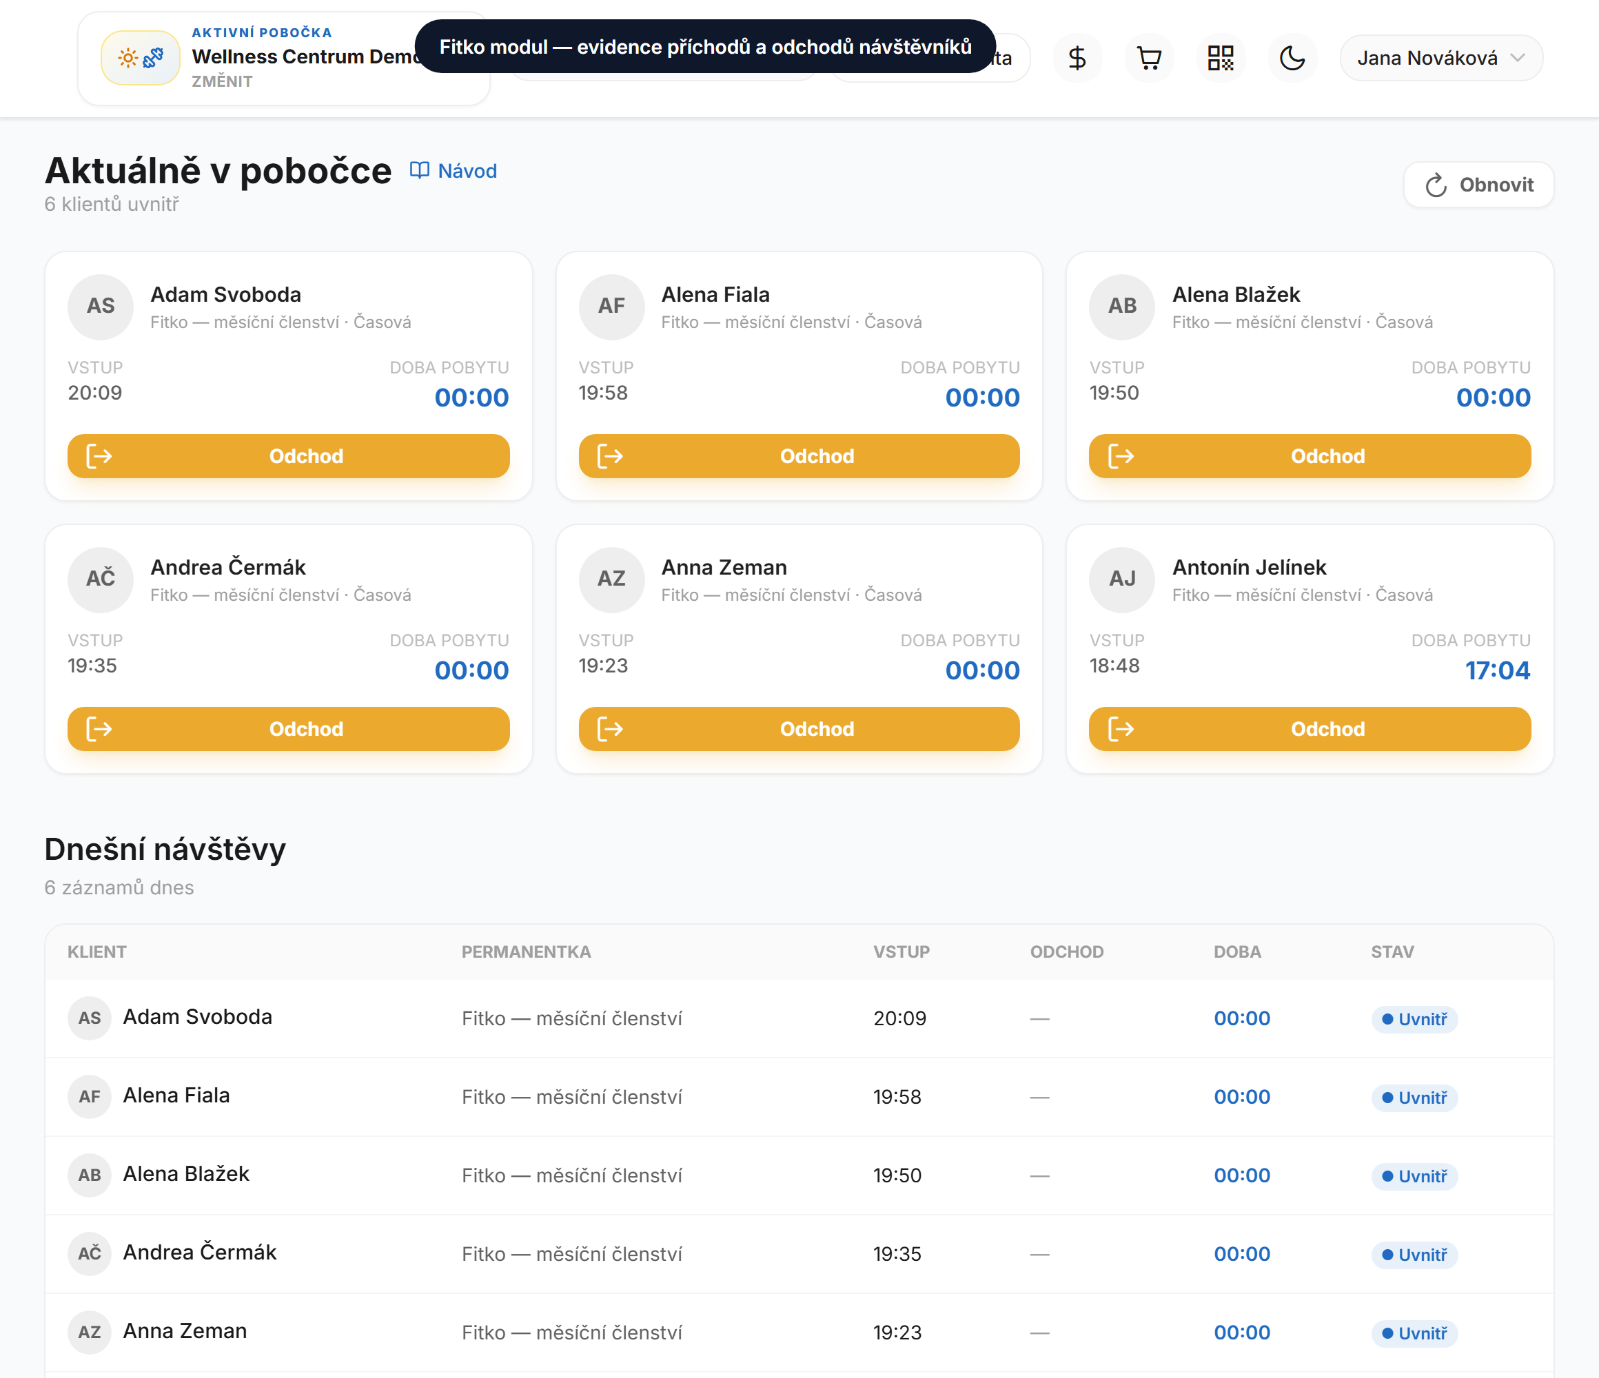This screenshot has width=1599, height=1378.
Task: Check out Antonín Jelínek with Odchod button
Action: (x=1310, y=729)
